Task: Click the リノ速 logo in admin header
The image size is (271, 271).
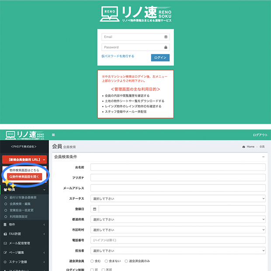Action: [x=25, y=135]
